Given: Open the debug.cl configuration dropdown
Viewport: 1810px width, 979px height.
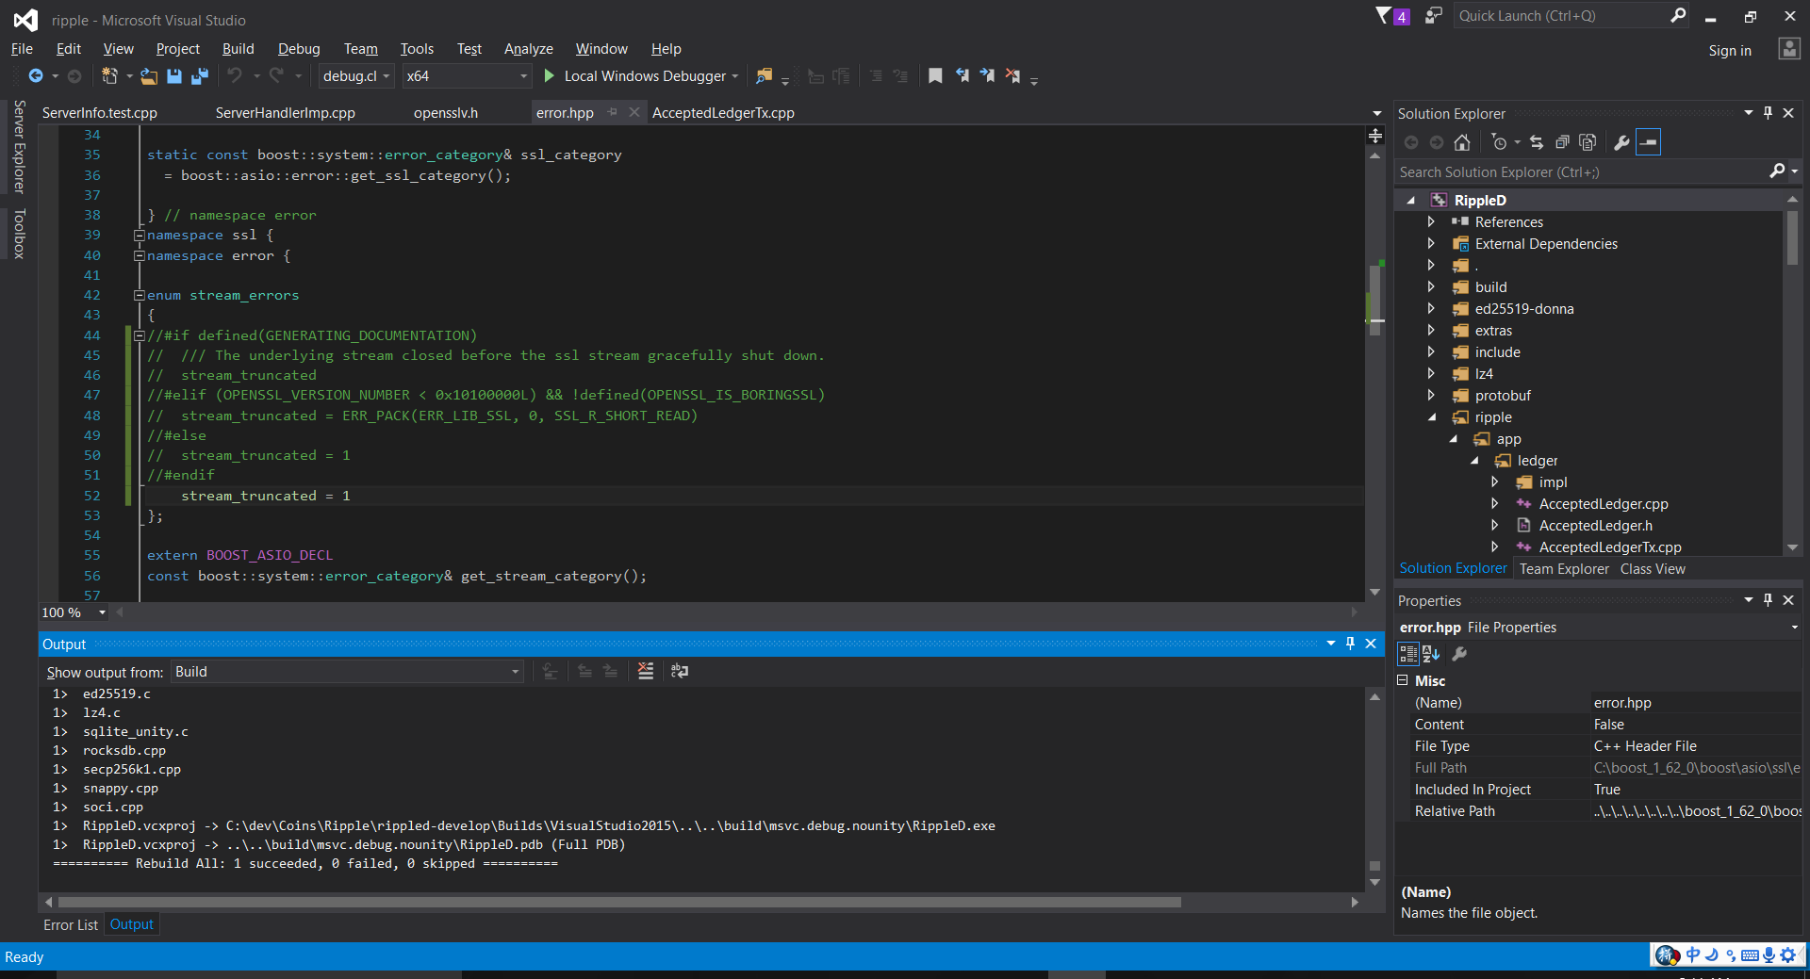Looking at the screenshot, I should [x=355, y=76].
